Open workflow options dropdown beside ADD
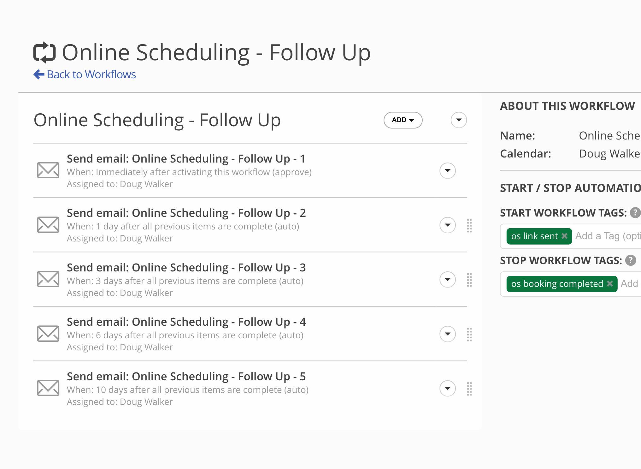 click(459, 120)
